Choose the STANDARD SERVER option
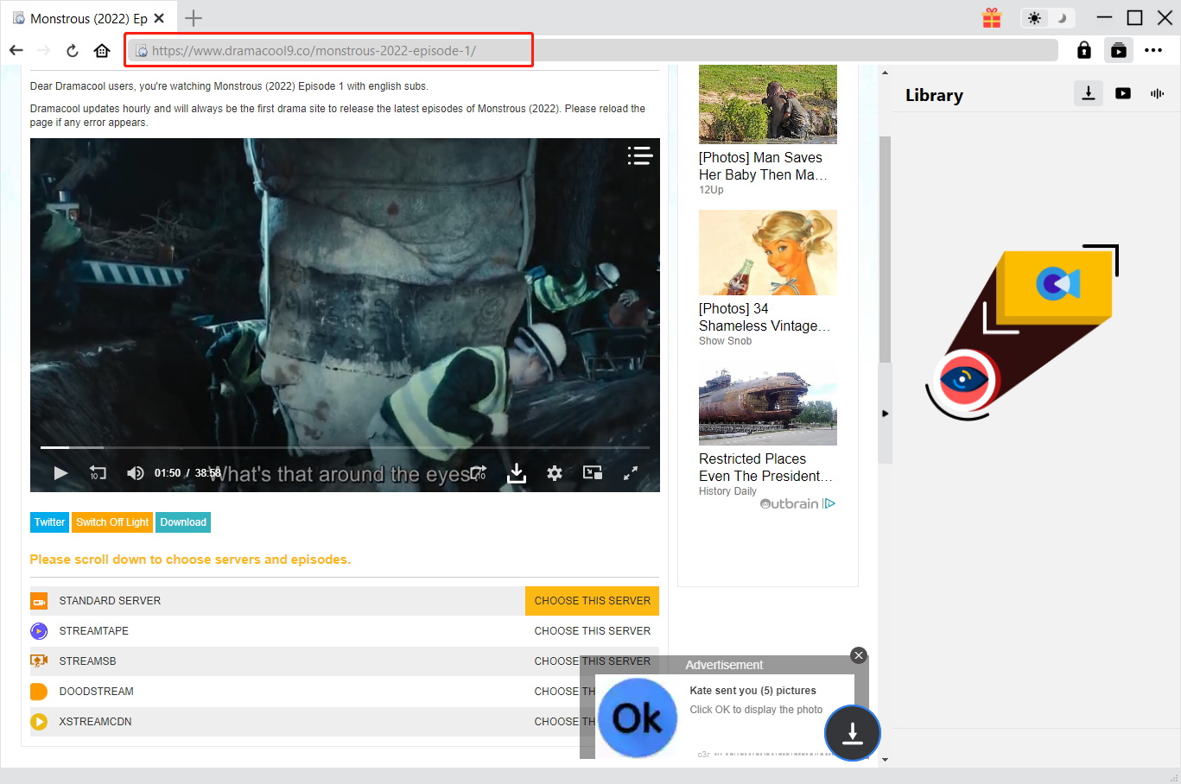The image size is (1181, 784). point(592,600)
